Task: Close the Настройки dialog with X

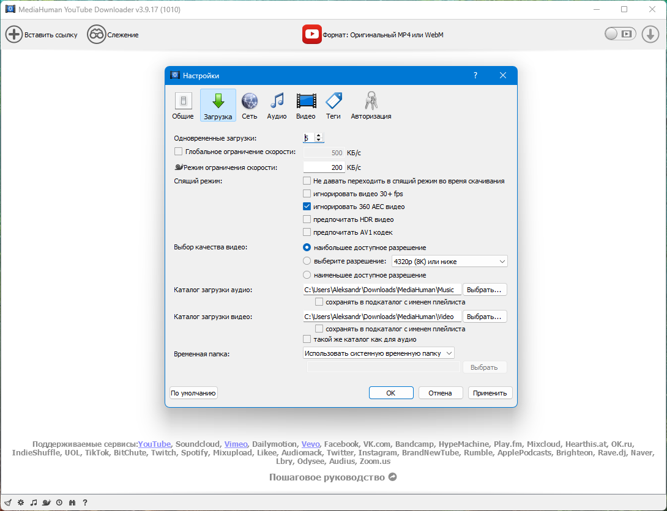Action: click(503, 75)
